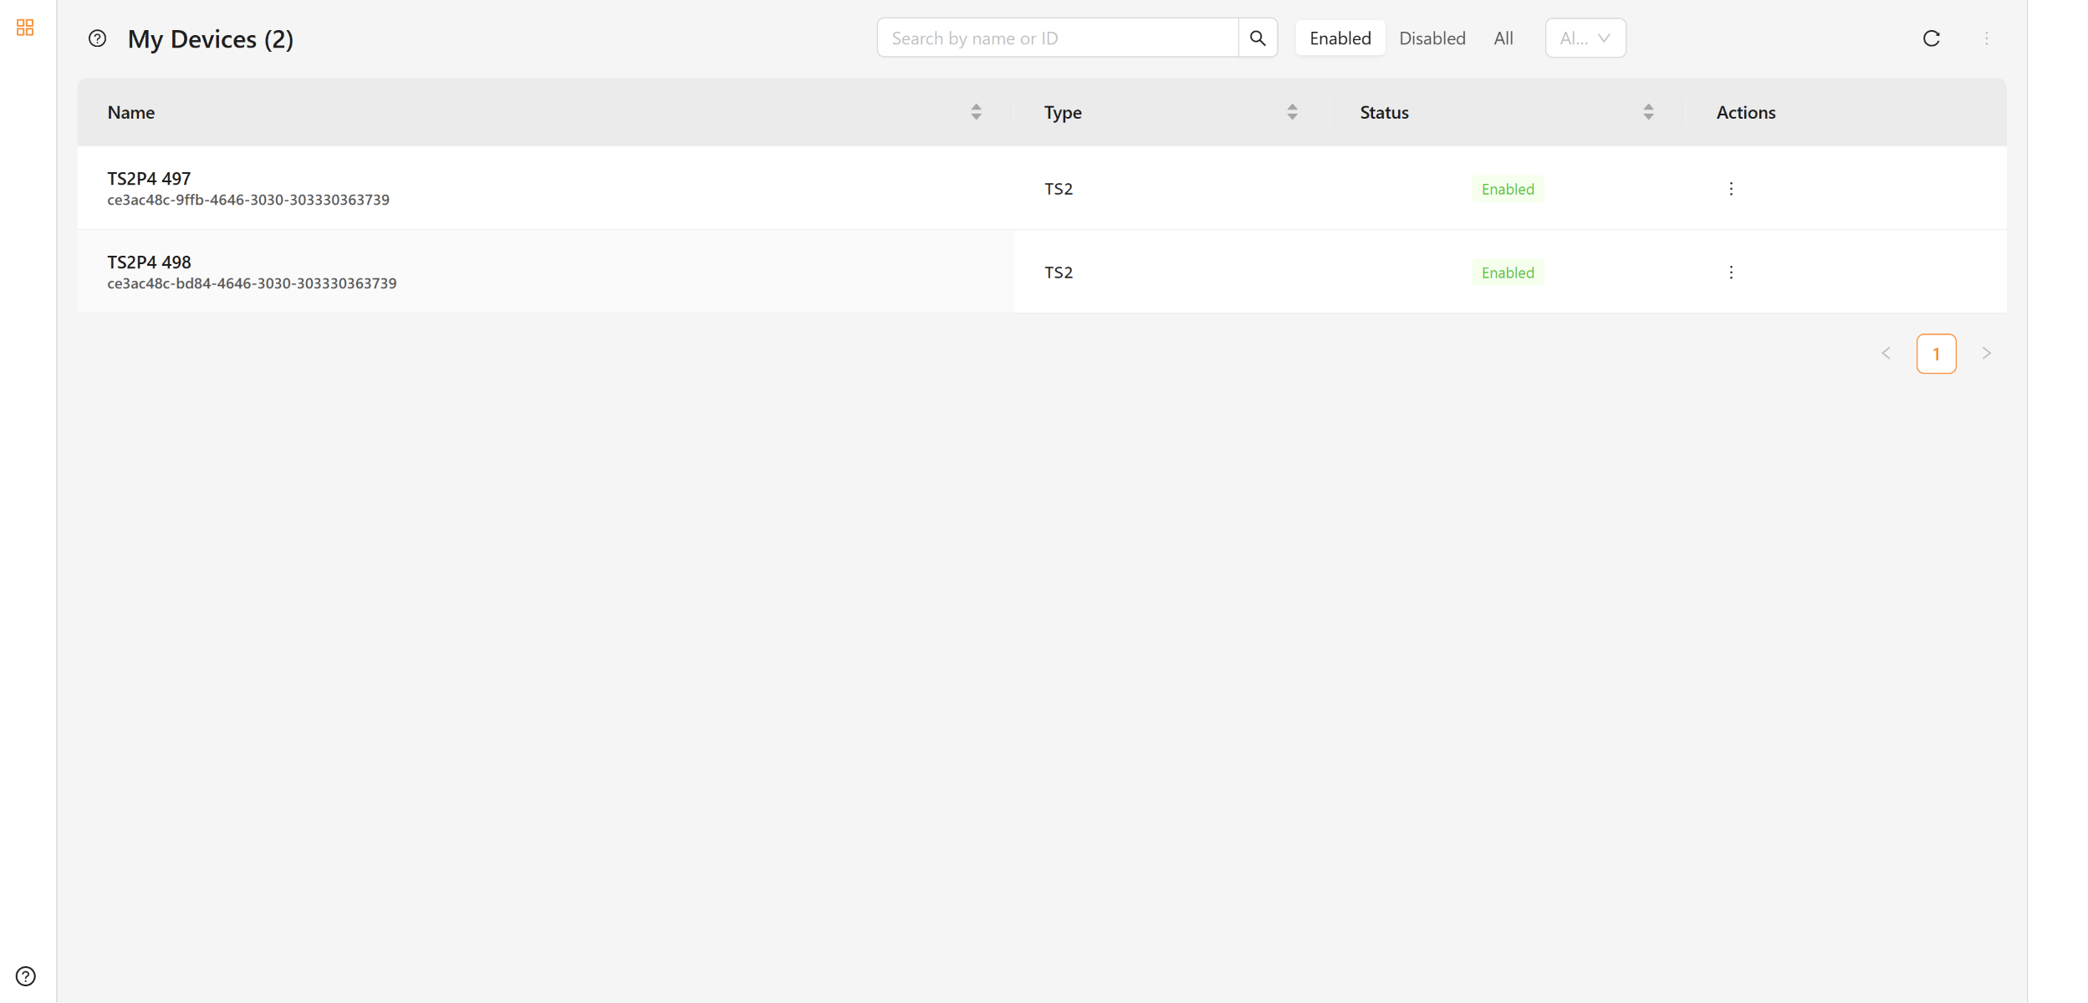The width and height of the screenshot is (2088, 1003).
Task: Open actions menu for TS2P4 497
Action: (x=1730, y=189)
